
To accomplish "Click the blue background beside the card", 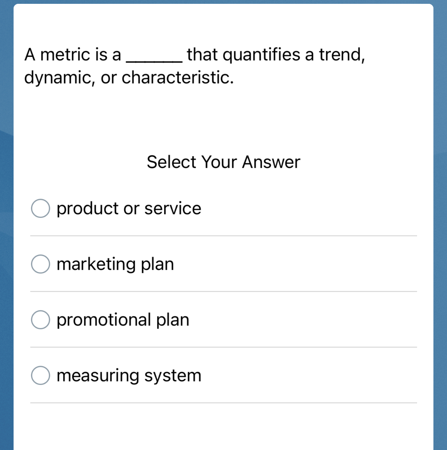I will 6,225.
